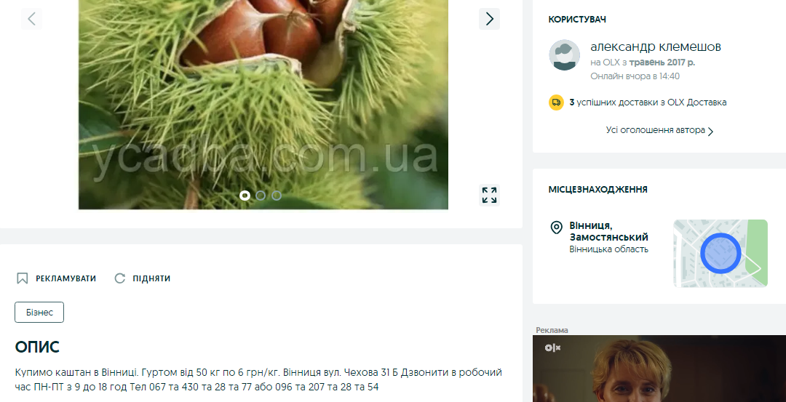Image resolution: width=786 pixels, height=402 pixels.
Task: Click the Бізнес tag
Action: 39,313
